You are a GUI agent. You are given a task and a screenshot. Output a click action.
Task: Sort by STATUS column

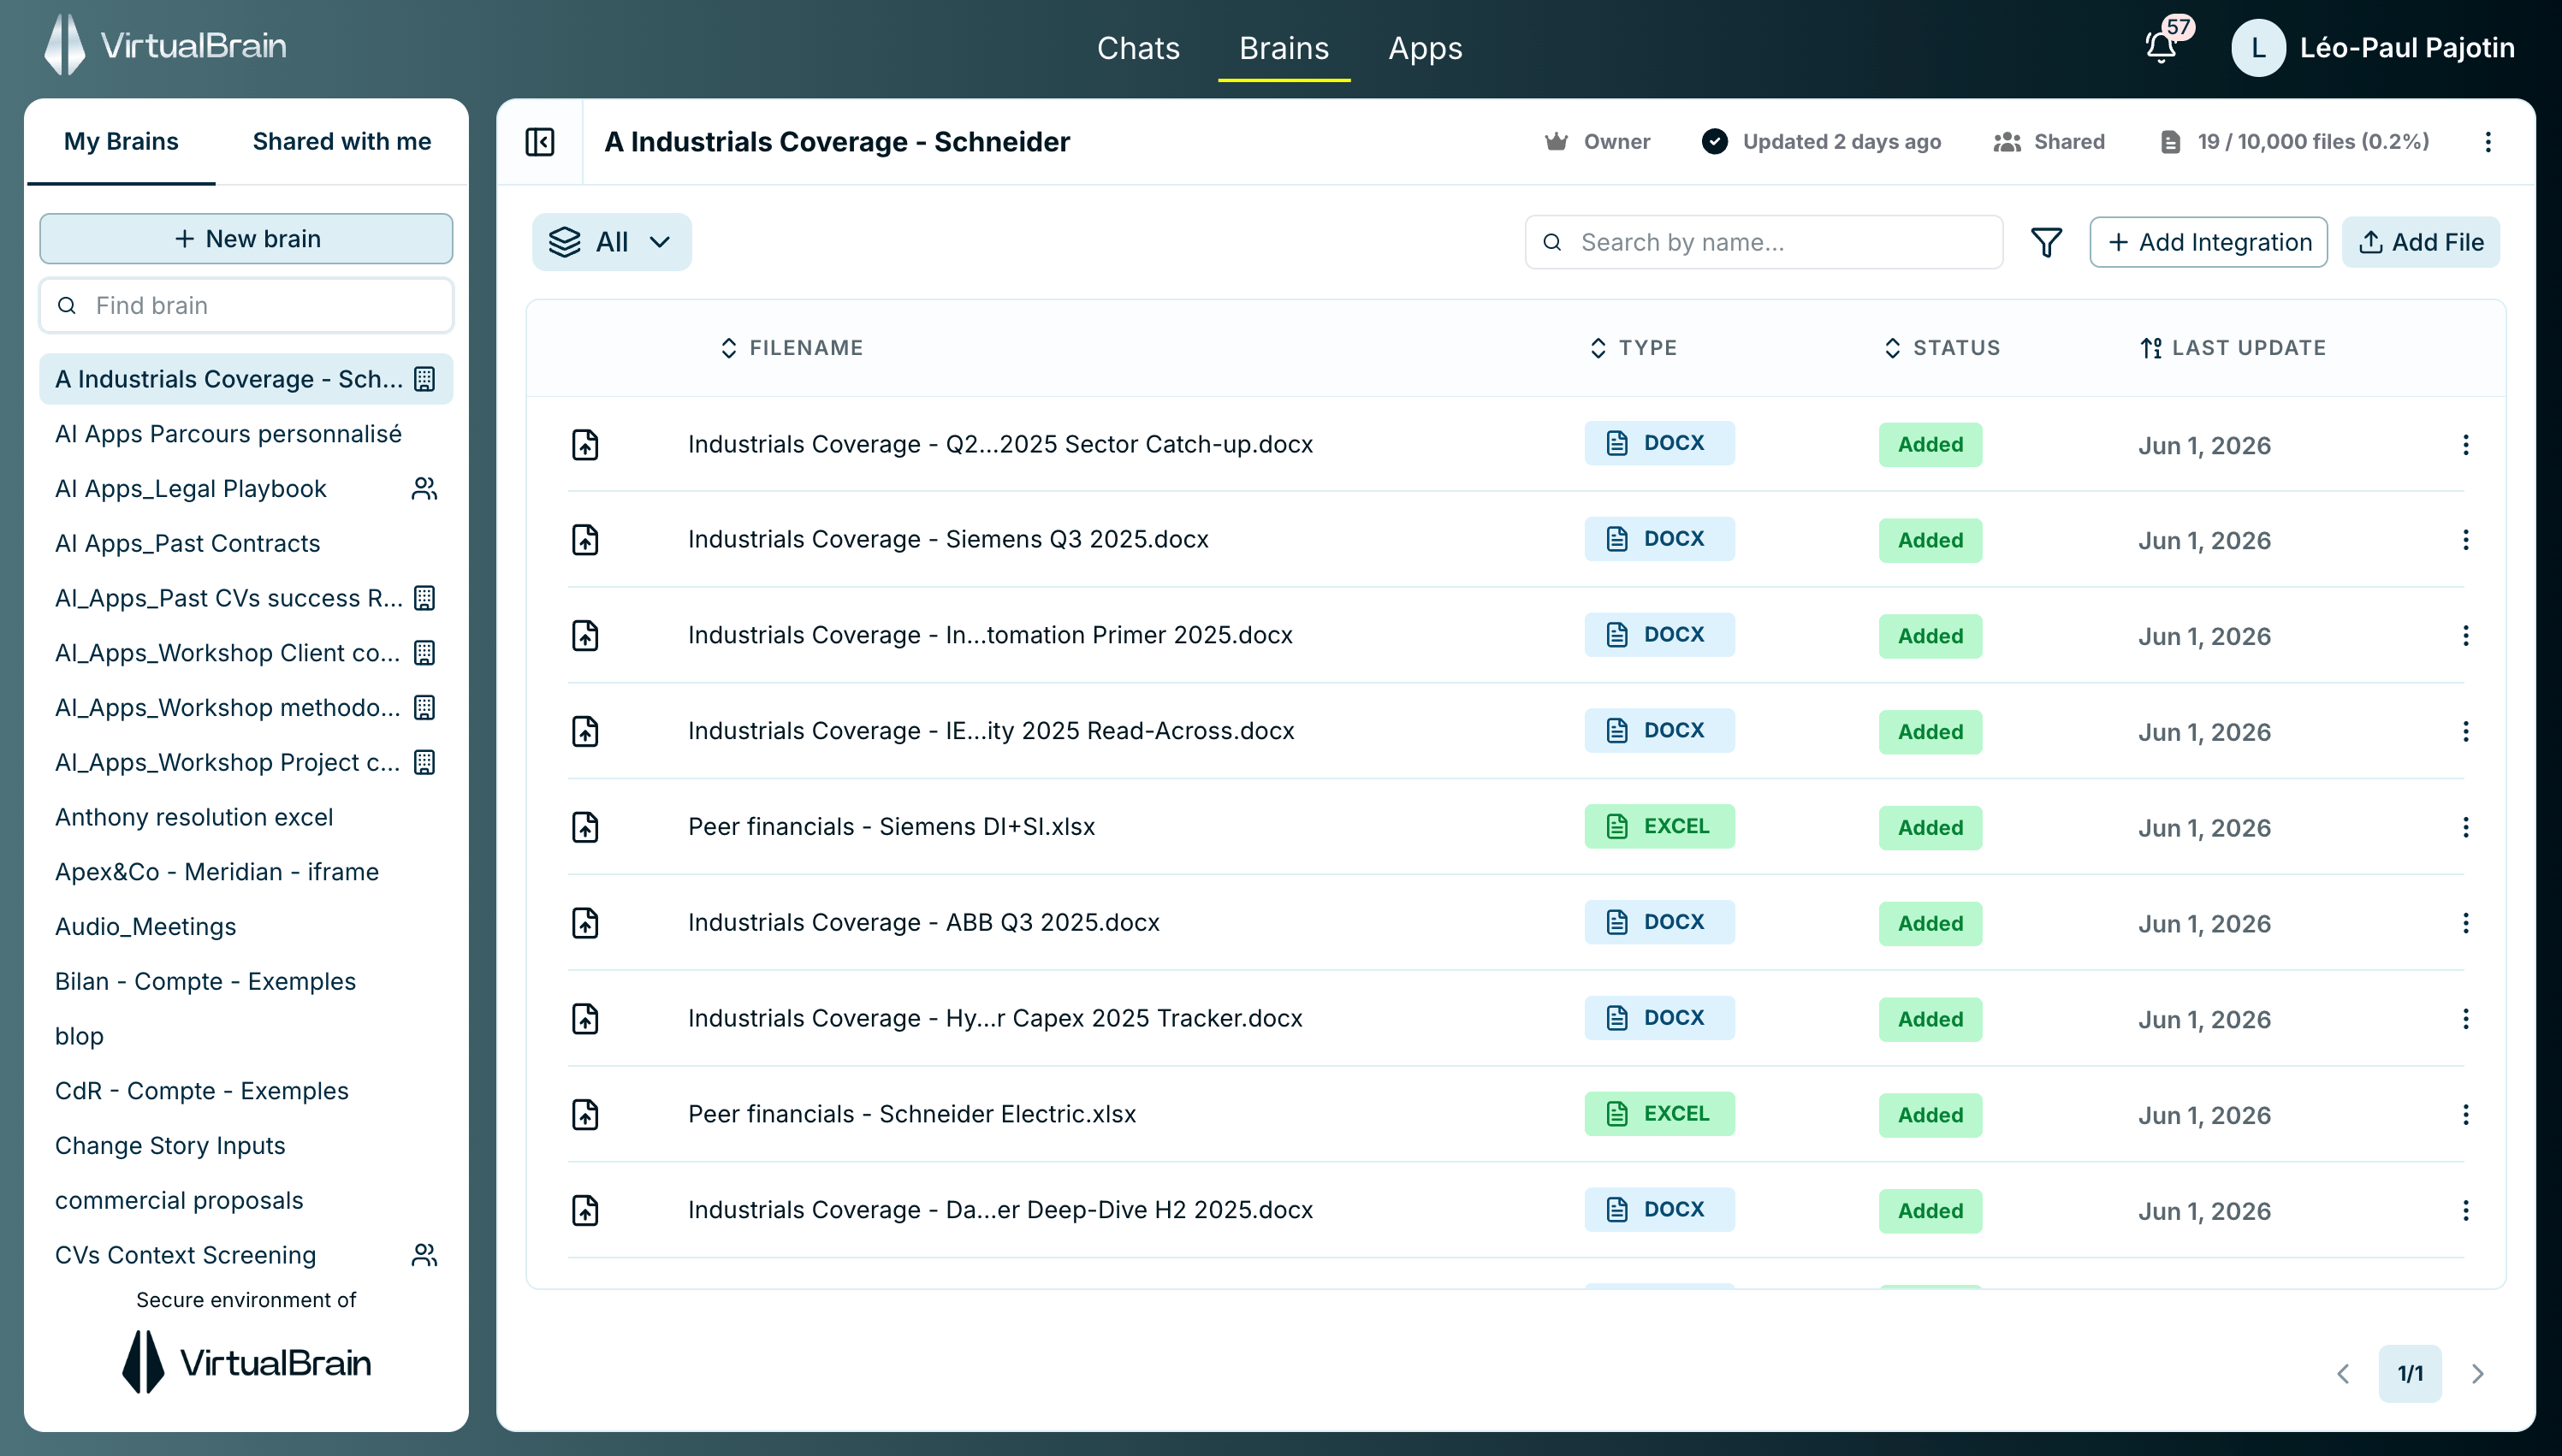(1942, 348)
